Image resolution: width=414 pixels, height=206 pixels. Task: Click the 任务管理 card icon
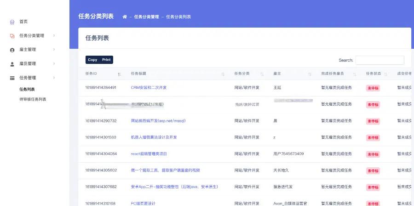(x=12, y=78)
